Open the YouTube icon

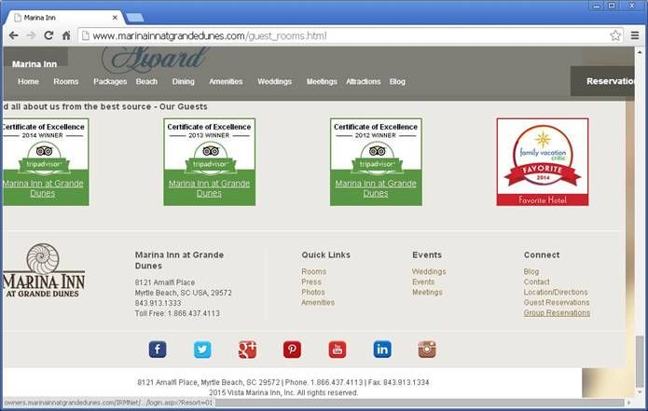[x=337, y=349]
